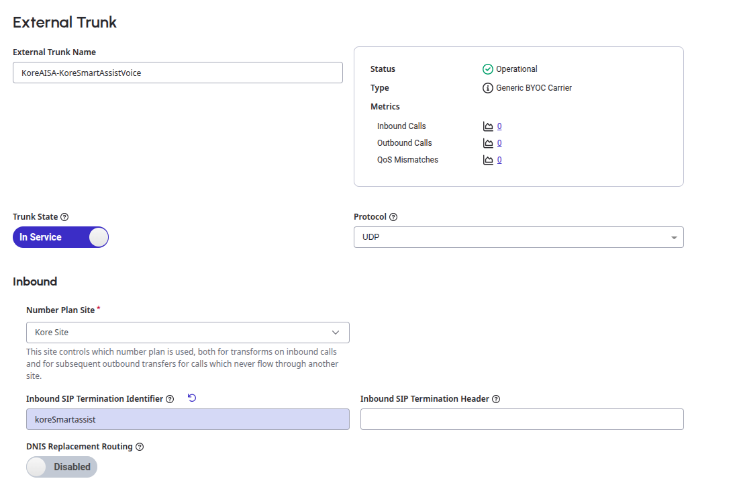Click the Protocol help icon
741x481 pixels.
click(393, 217)
